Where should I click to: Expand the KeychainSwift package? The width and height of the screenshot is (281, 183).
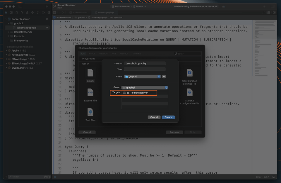(6, 55)
